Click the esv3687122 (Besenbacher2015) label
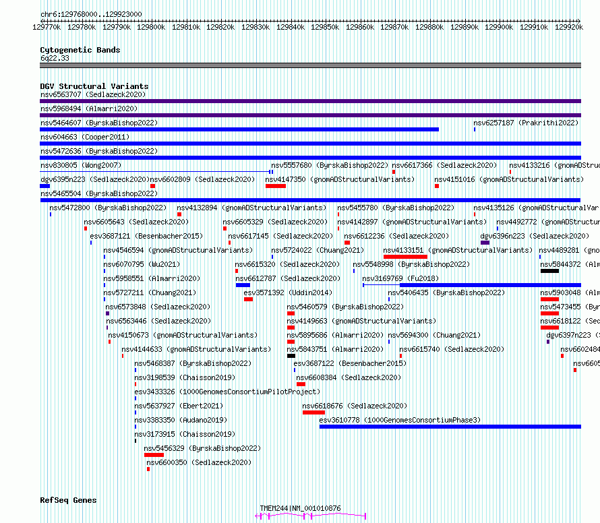This screenshot has height=523, width=600. (x=350, y=363)
